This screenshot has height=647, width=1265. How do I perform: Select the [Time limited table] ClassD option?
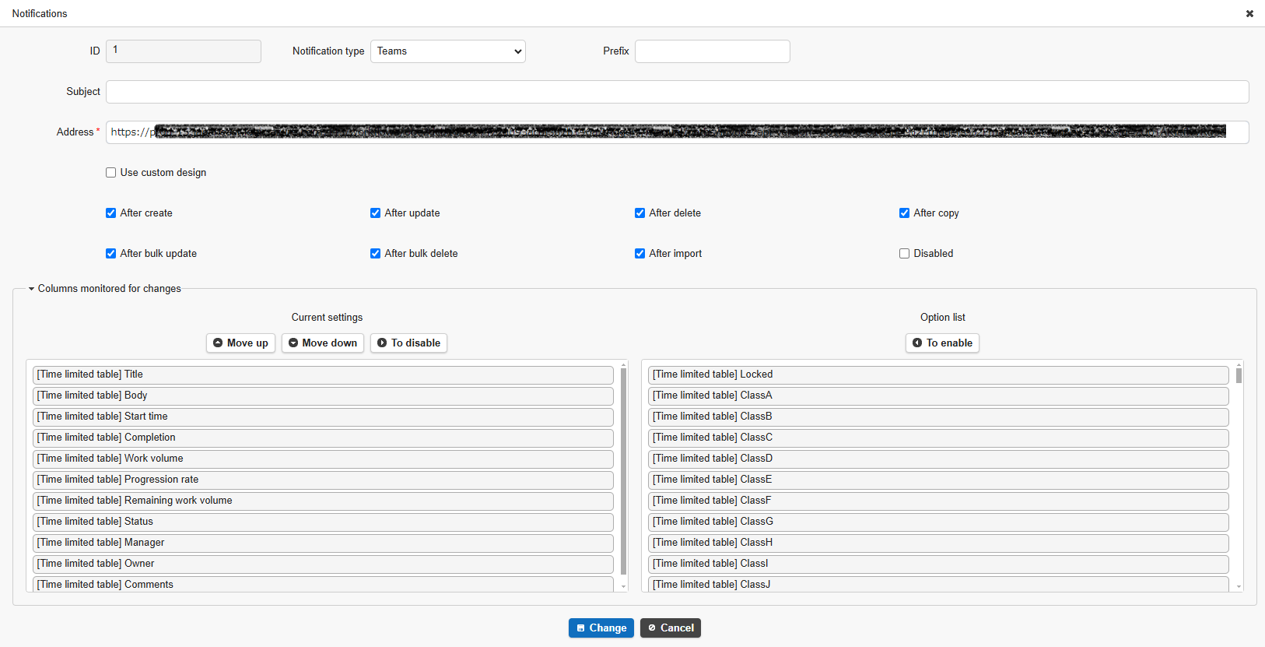[x=938, y=459]
